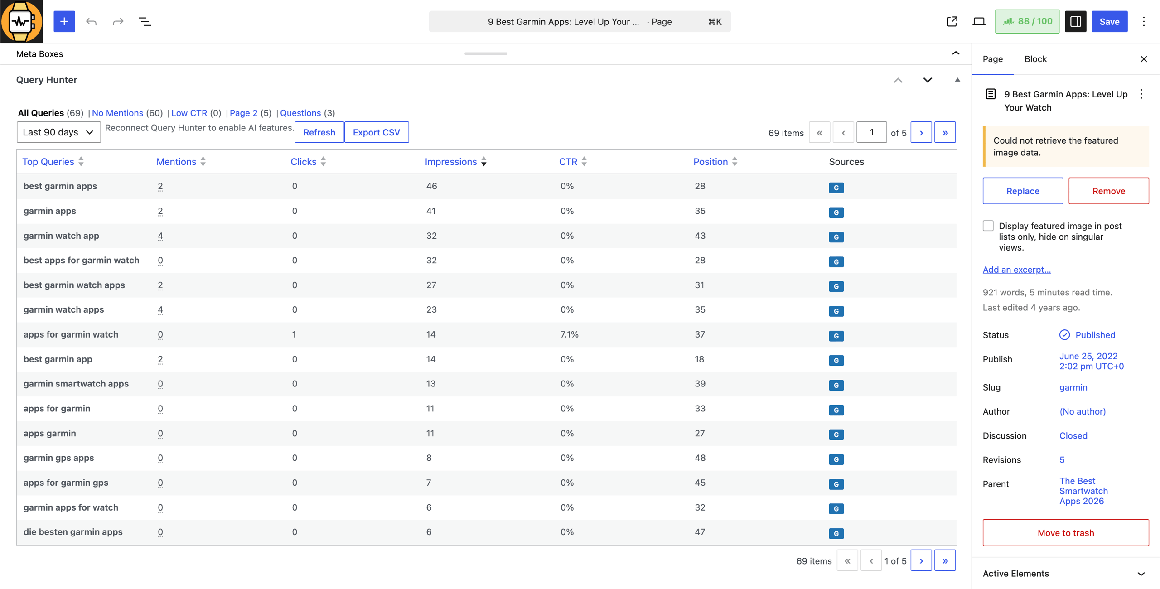Remove the featured image
Screen dimensions: 1160x589
pos(1108,191)
